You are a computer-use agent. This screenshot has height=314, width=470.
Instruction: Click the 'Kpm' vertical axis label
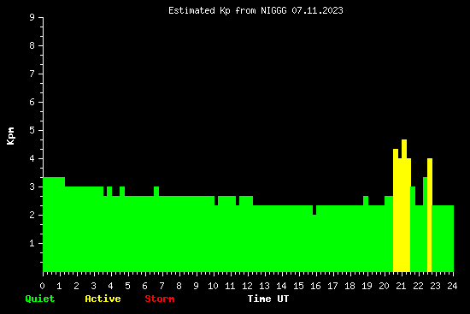click(x=11, y=136)
